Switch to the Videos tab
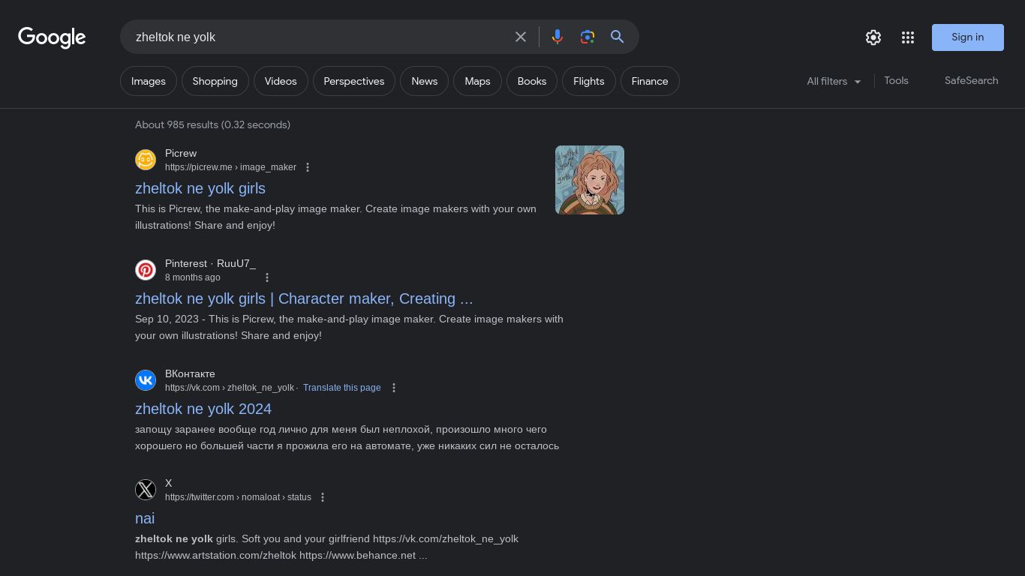 click(x=281, y=81)
